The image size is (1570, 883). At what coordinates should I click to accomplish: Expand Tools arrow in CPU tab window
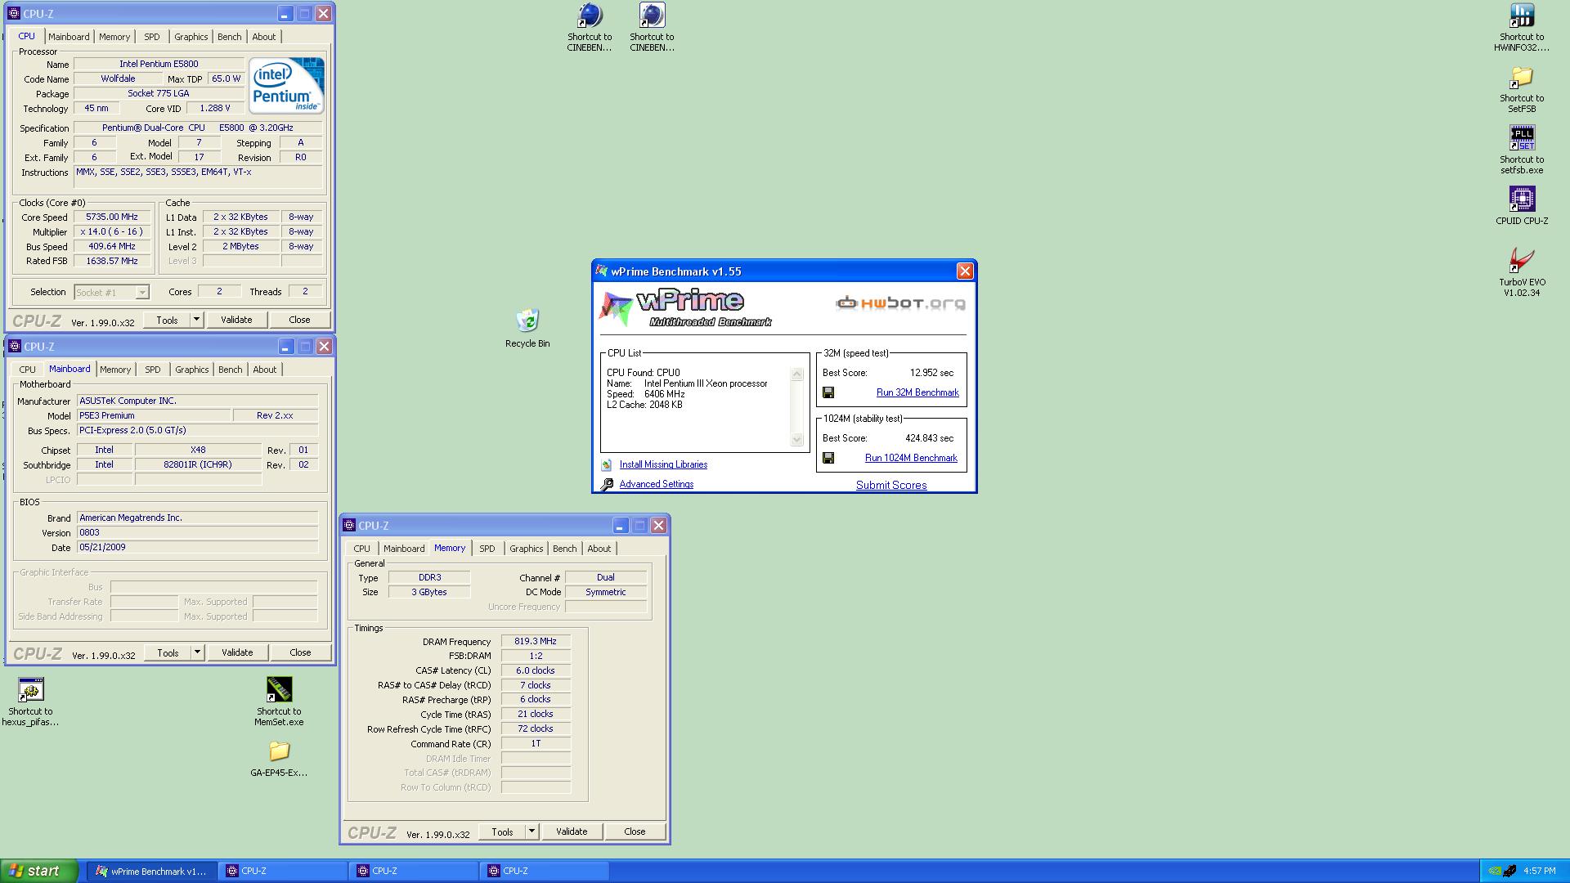[x=196, y=320]
